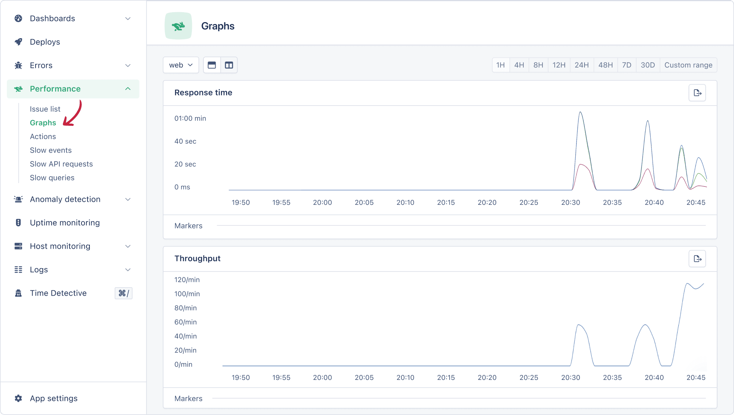
Task: Click the Deploys rocket icon
Action: tap(18, 42)
